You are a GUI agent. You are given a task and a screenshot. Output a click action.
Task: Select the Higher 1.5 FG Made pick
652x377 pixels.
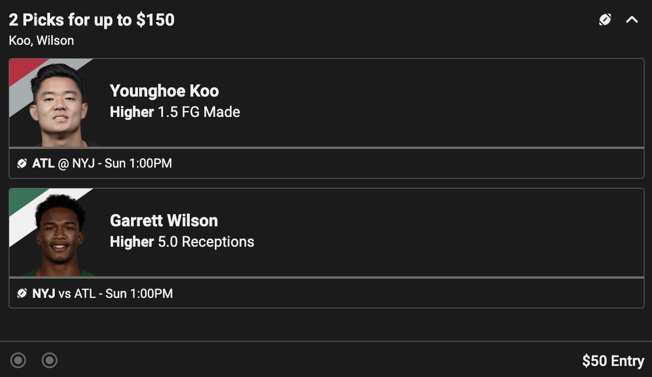pyautogui.click(x=175, y=112)
